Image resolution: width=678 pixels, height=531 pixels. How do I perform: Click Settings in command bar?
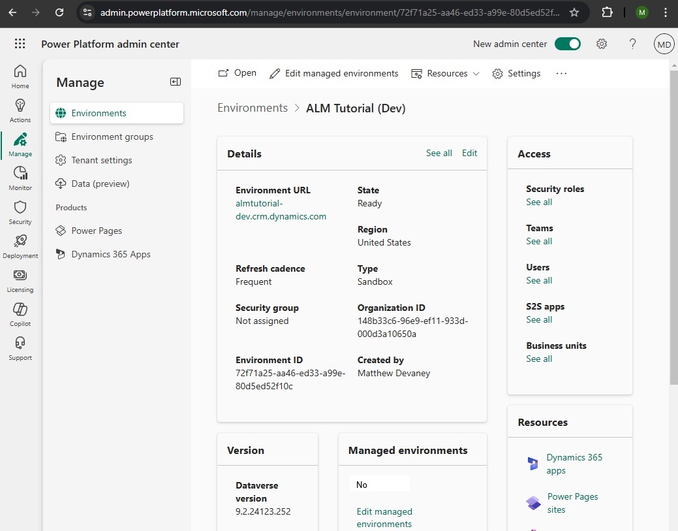coord(516,74)
